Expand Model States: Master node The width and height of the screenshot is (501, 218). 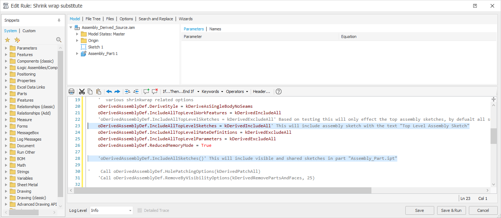click(77, 34)
